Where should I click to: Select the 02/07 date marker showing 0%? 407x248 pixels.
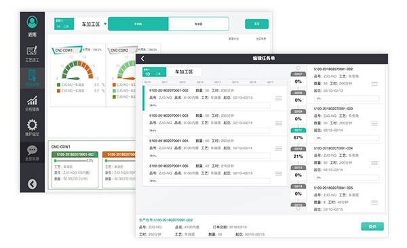coord(298,79)
